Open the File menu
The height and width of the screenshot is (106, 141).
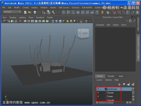click(4, 8)
